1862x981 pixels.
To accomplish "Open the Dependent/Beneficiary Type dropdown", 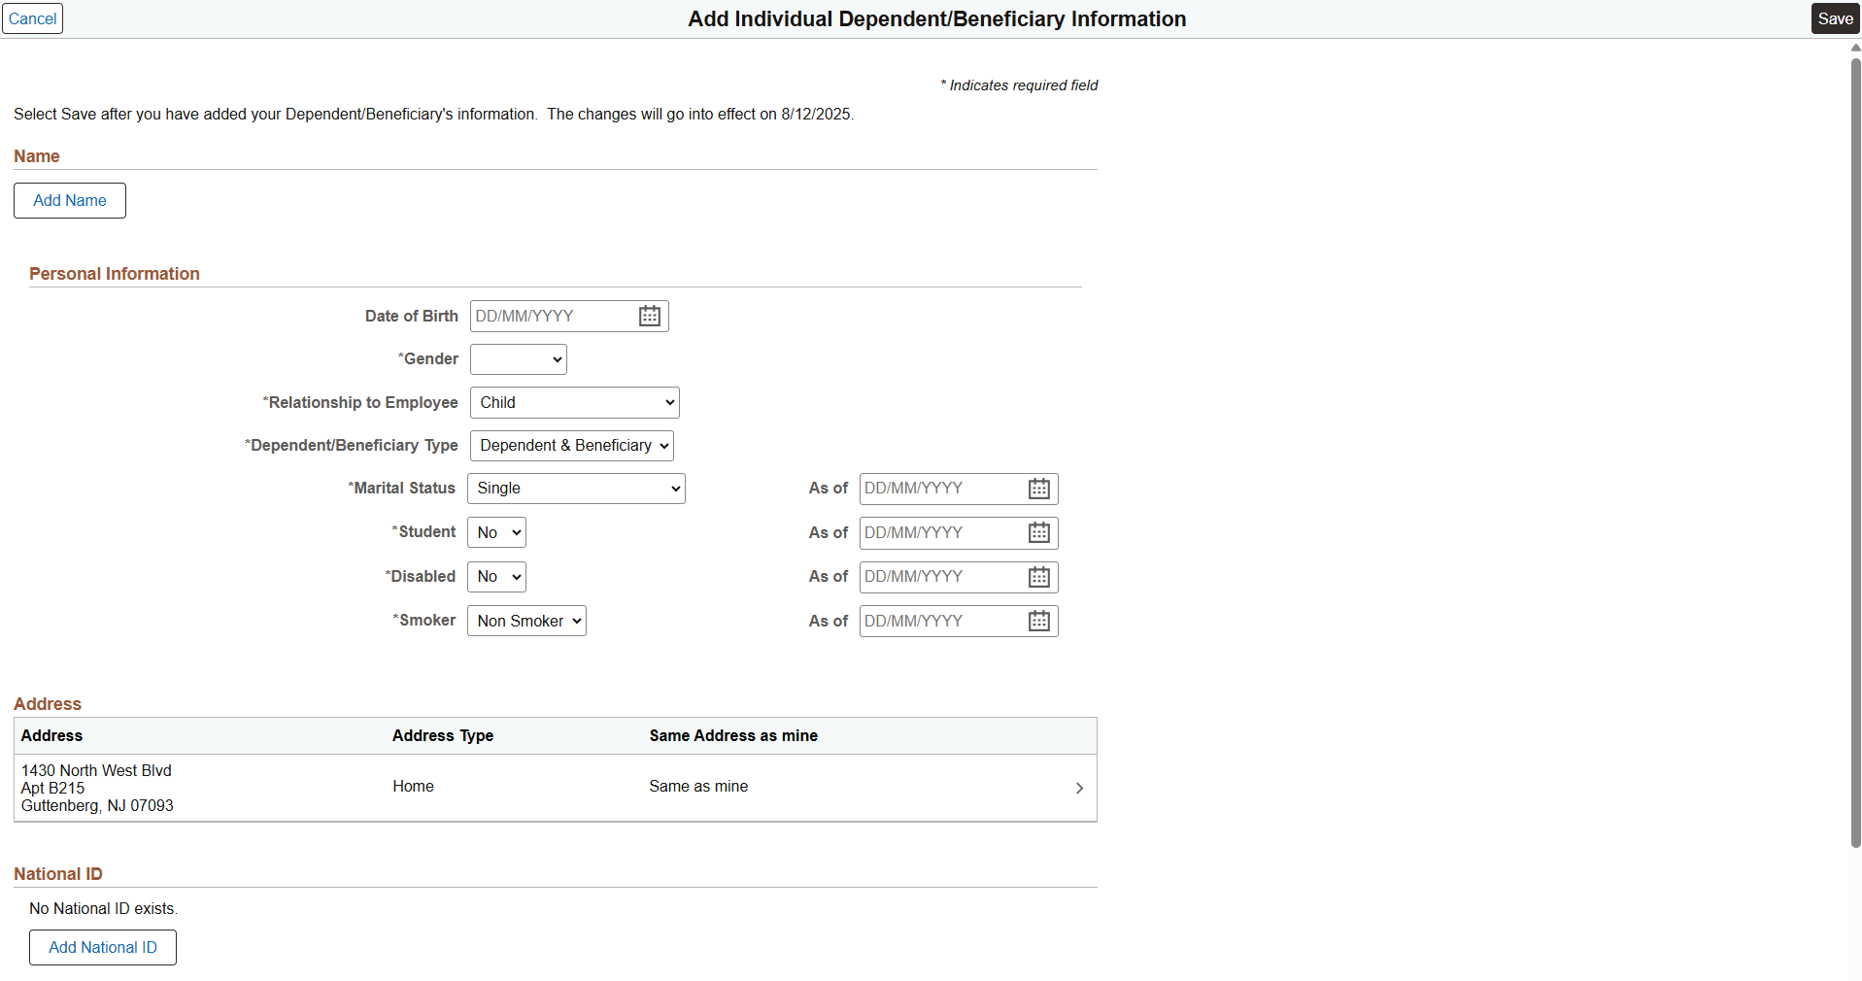I will (x=571, y=445).
